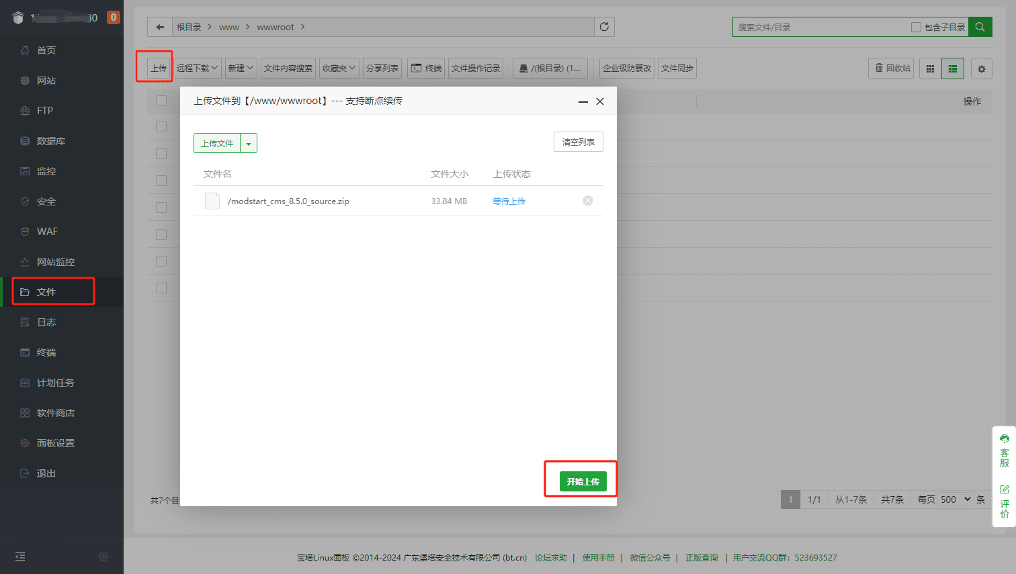The width and height of the screenshot is (1016, 574).
Task: Switch to list view of files
Action: 952,68
